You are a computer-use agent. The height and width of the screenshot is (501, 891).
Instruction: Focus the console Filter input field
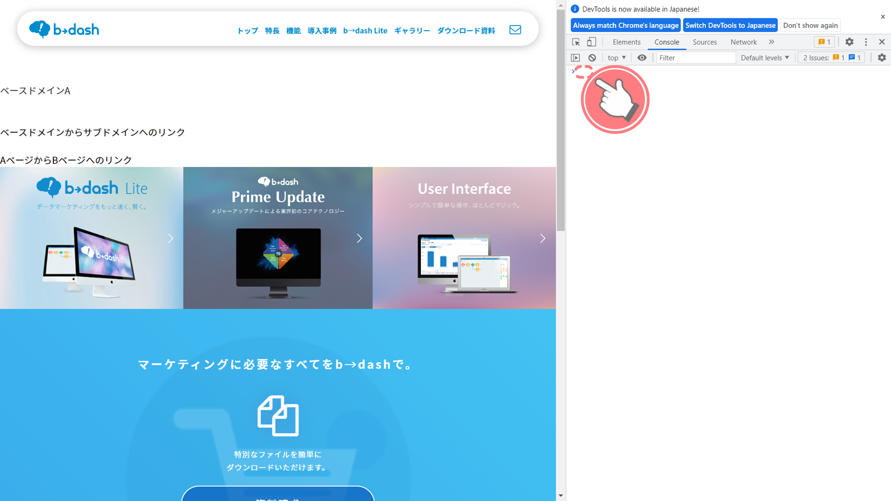point(695,57)
